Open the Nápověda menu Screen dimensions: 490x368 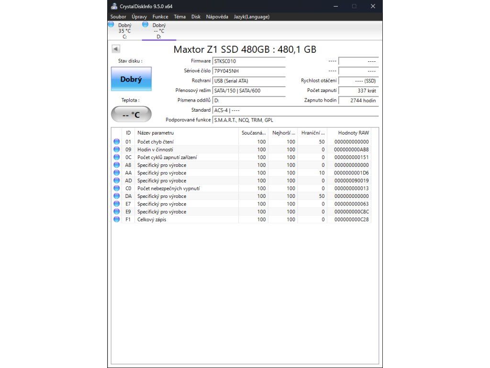[217, 17]
